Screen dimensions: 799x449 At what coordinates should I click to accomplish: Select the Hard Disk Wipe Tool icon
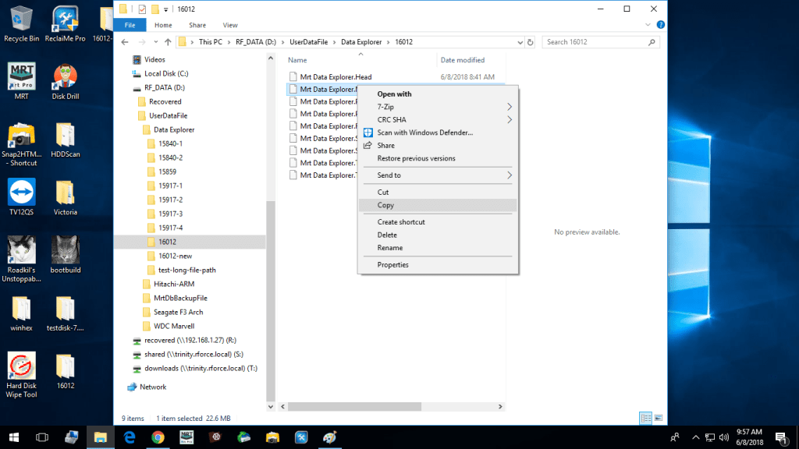coord(21,366)
